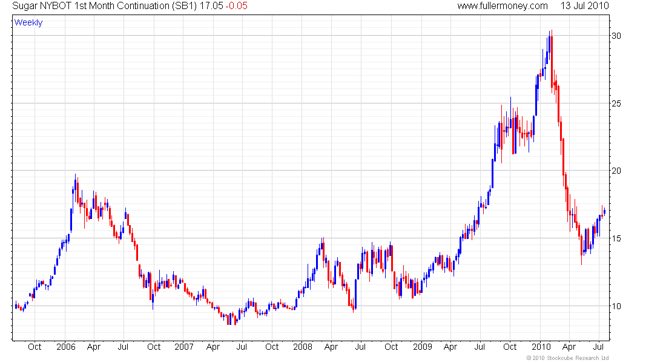Click the 25 price axis label
The width and height of the screenshot is (666, 363).
(616, 103)
